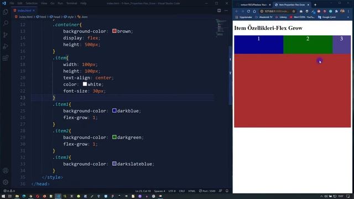Image resolution: width=354 pixels, height=199 pixels.
Task: Open the Help menu
Action: [84, 3]
